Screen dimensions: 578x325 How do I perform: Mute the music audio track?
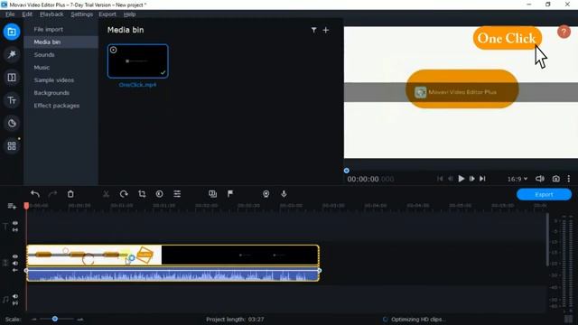pos(15,296)
